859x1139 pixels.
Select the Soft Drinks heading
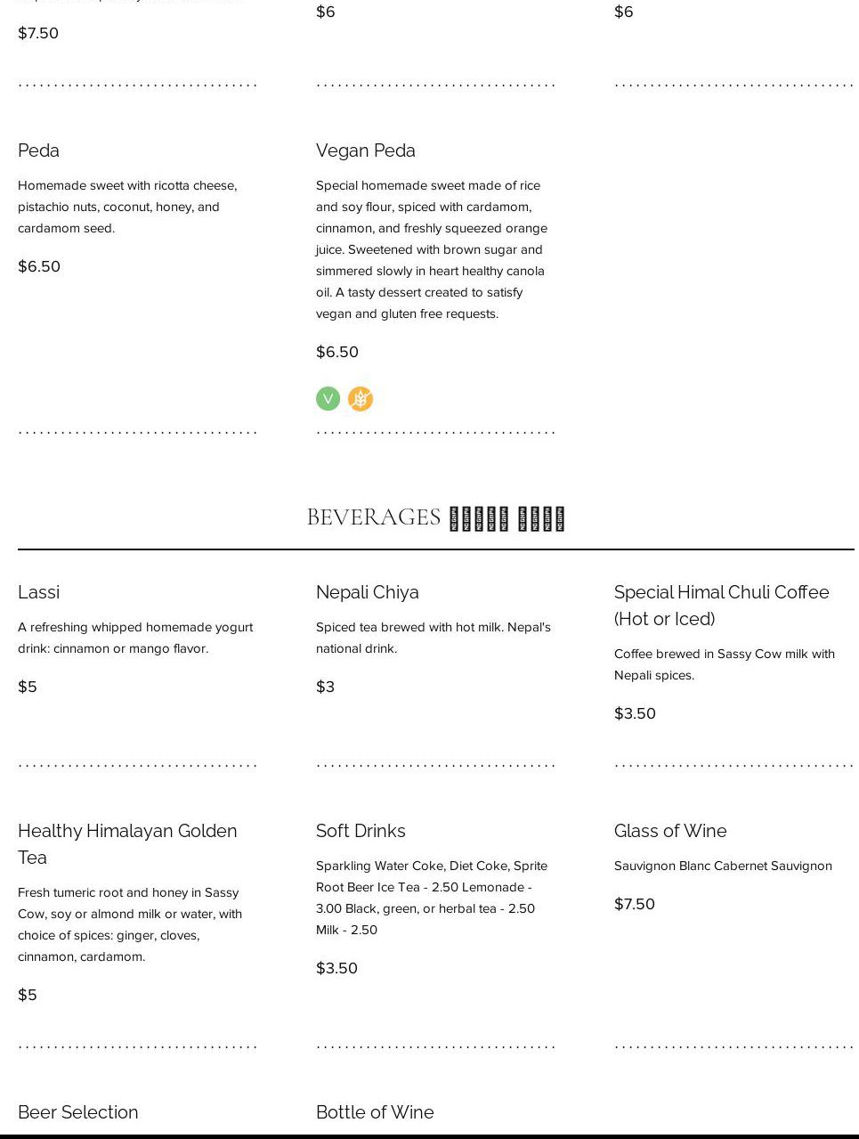point(361,831)
